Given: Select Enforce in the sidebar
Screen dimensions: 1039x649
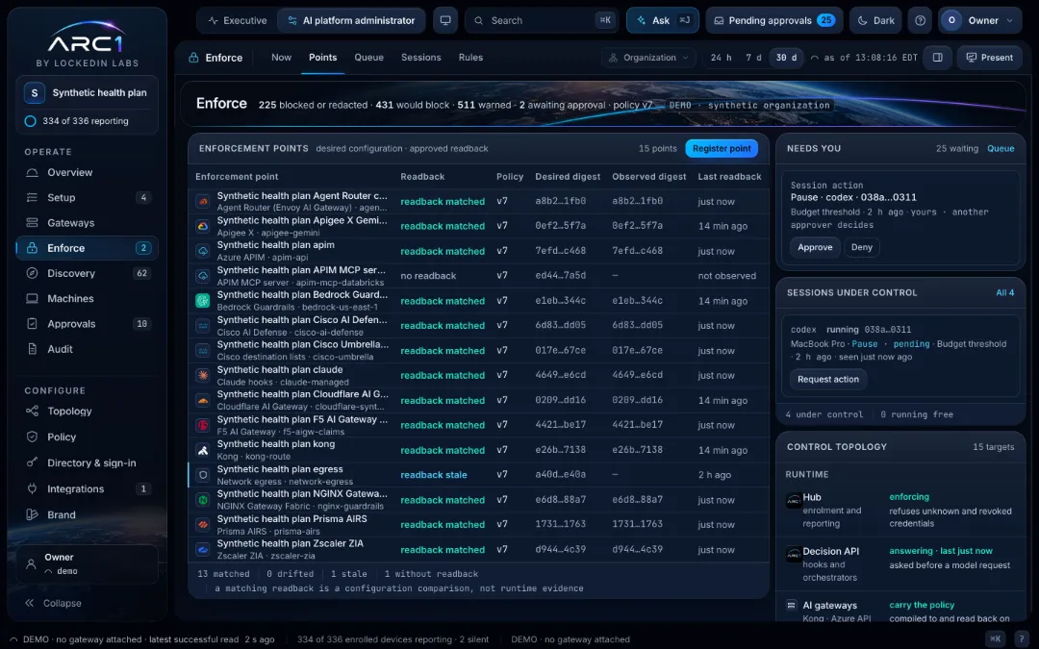Looking at the screenshot, I should click(x=87, y=248).
